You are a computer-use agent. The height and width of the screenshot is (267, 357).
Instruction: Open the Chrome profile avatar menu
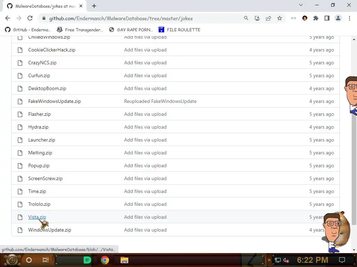click(x=338, y=18)
